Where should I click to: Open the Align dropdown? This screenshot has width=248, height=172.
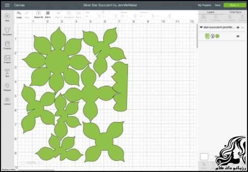pos(59,15)
